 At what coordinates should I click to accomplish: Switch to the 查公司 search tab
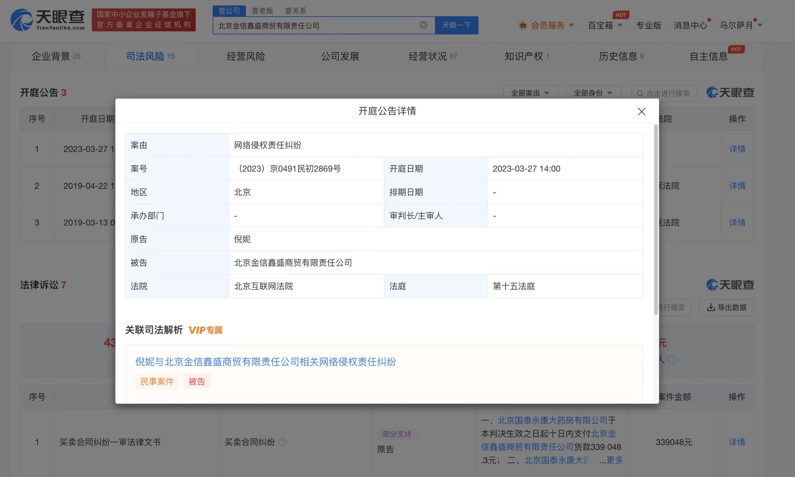tap(229, 11)
